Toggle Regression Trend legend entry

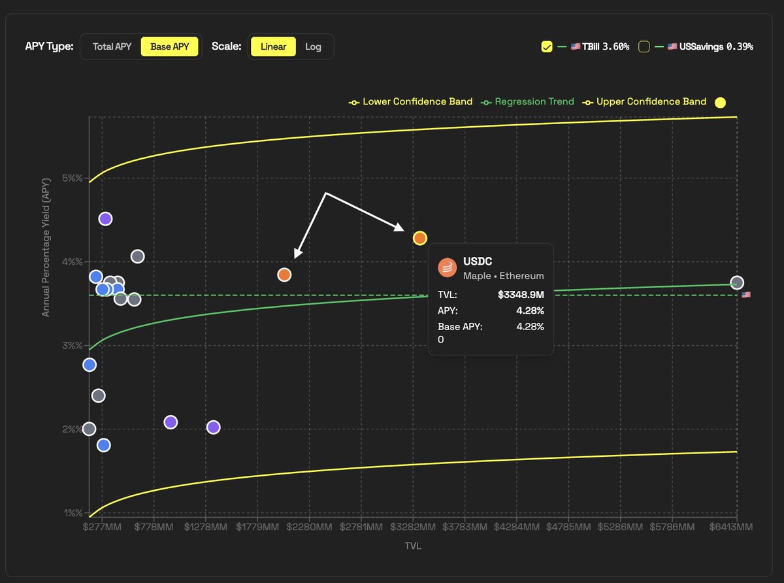(x=527, y=102)
